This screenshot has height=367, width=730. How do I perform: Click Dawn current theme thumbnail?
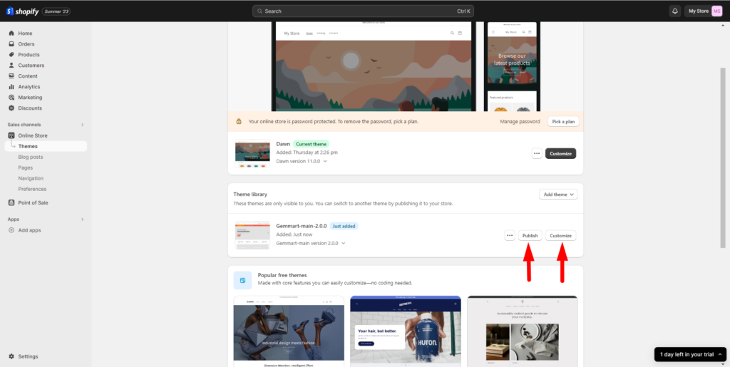coord(253,153)
